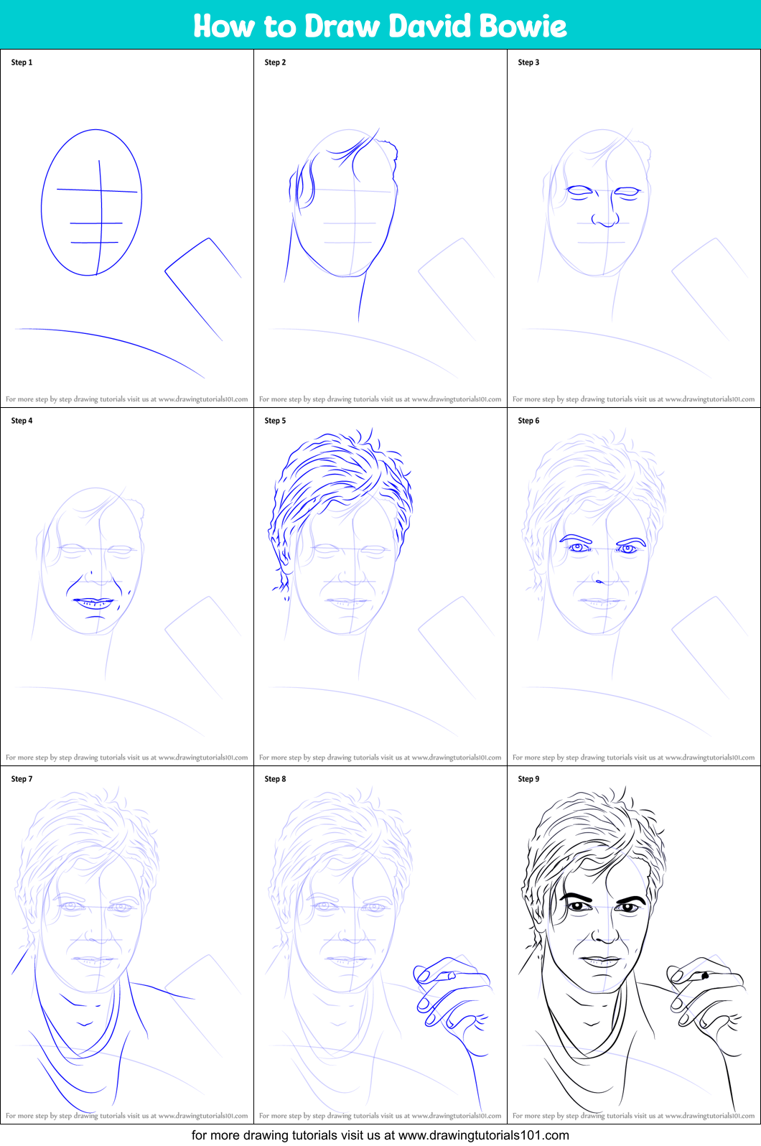Image resolution: width=761 pixels, height=1146 pixels.
Task: Open the Step 1 drawing panel
Action: [127, 228]
